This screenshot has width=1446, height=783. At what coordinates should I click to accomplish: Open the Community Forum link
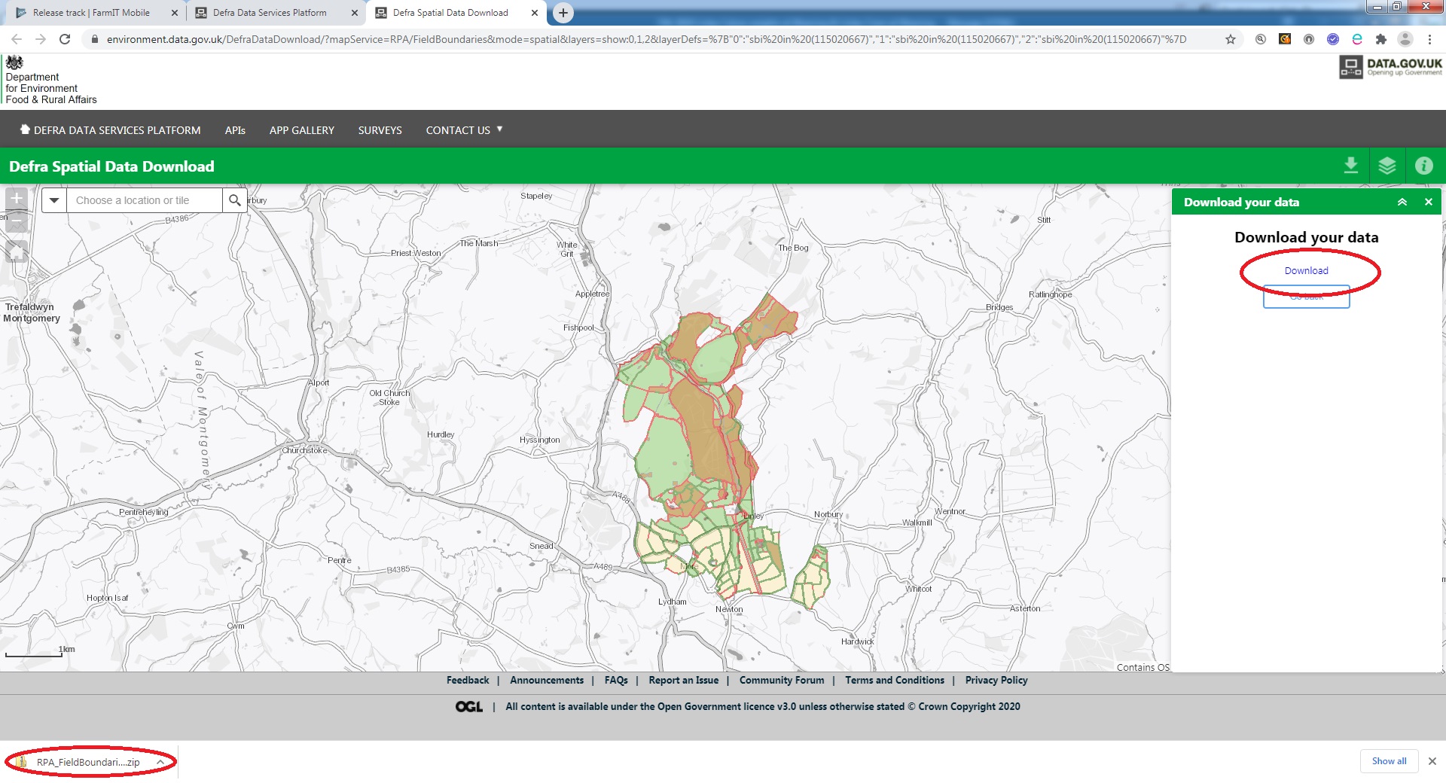[782, 680]
